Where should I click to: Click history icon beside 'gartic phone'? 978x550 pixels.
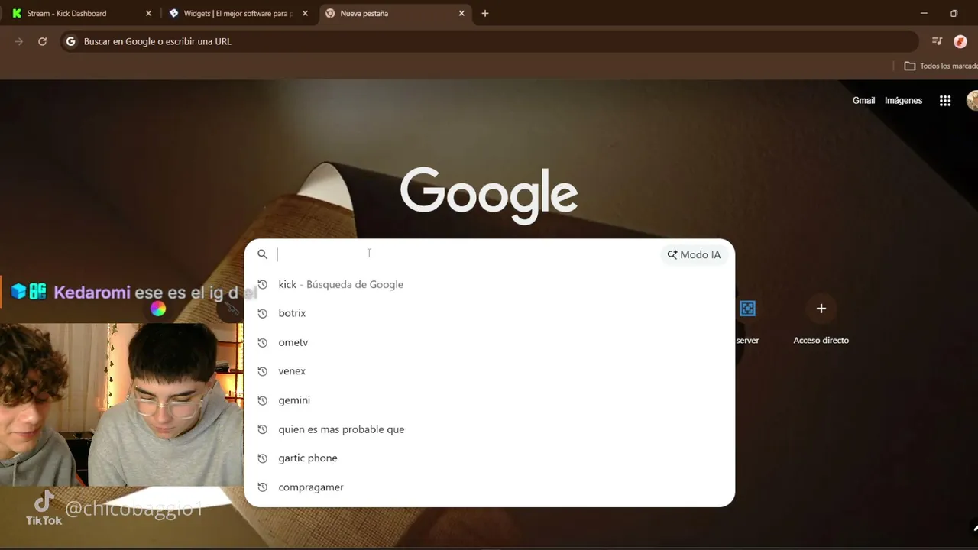pos(262,458)
